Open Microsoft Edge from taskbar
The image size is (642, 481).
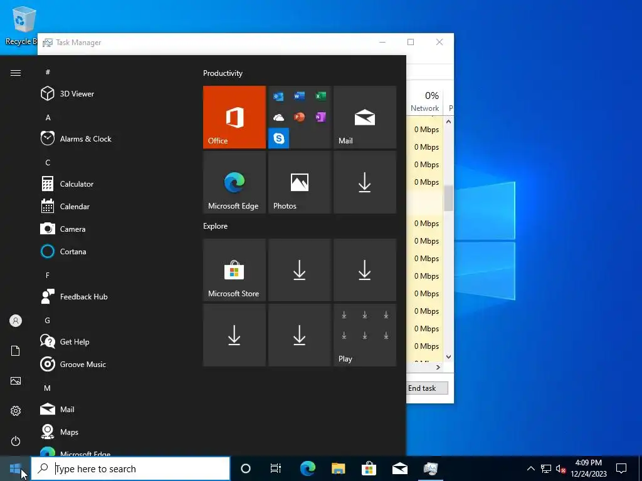[307, 468]
